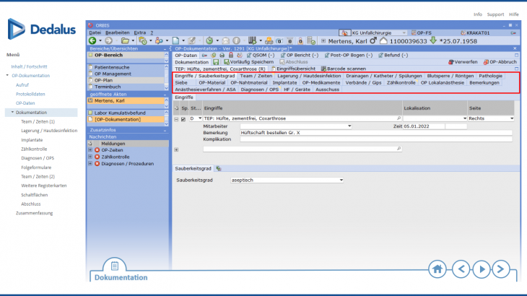Toggle the checkbox in the TEP Eingriffe row
The height and width of the screenshot is (296, 527).
tap(183, 118)
